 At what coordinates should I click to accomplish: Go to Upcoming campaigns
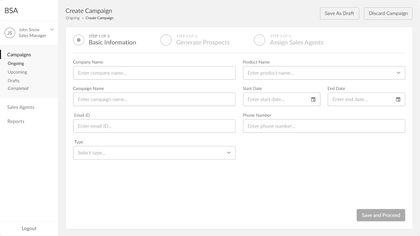point(17,72)
